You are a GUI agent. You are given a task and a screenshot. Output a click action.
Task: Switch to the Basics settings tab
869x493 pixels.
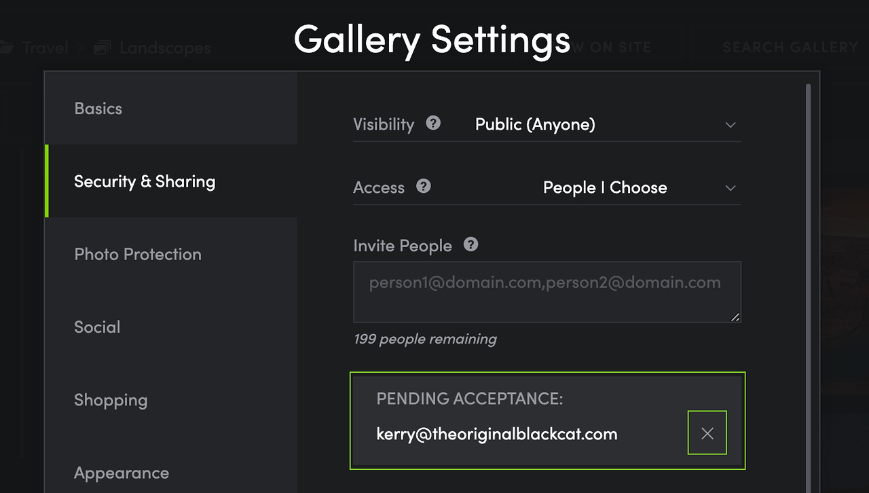pyautogui.click(x=98, y=109)
